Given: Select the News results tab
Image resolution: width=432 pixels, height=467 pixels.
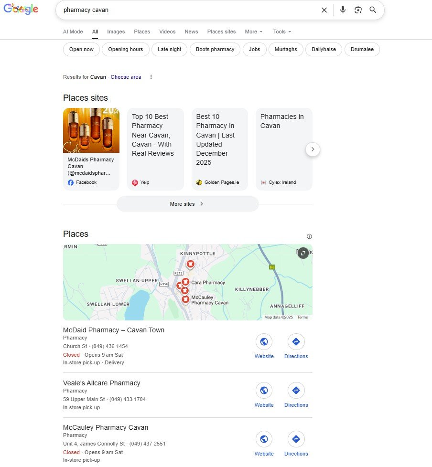Looking at the screenshot, I should 191,32.
